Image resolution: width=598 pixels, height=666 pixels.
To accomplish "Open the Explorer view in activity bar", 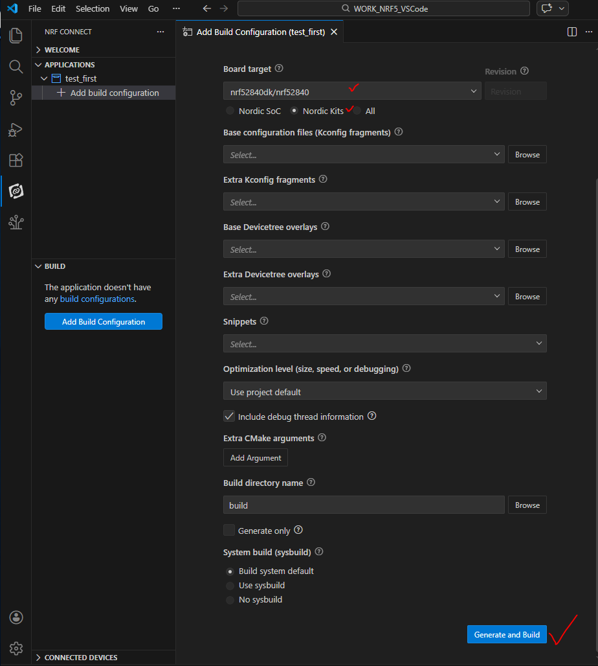I will (16, 35).
